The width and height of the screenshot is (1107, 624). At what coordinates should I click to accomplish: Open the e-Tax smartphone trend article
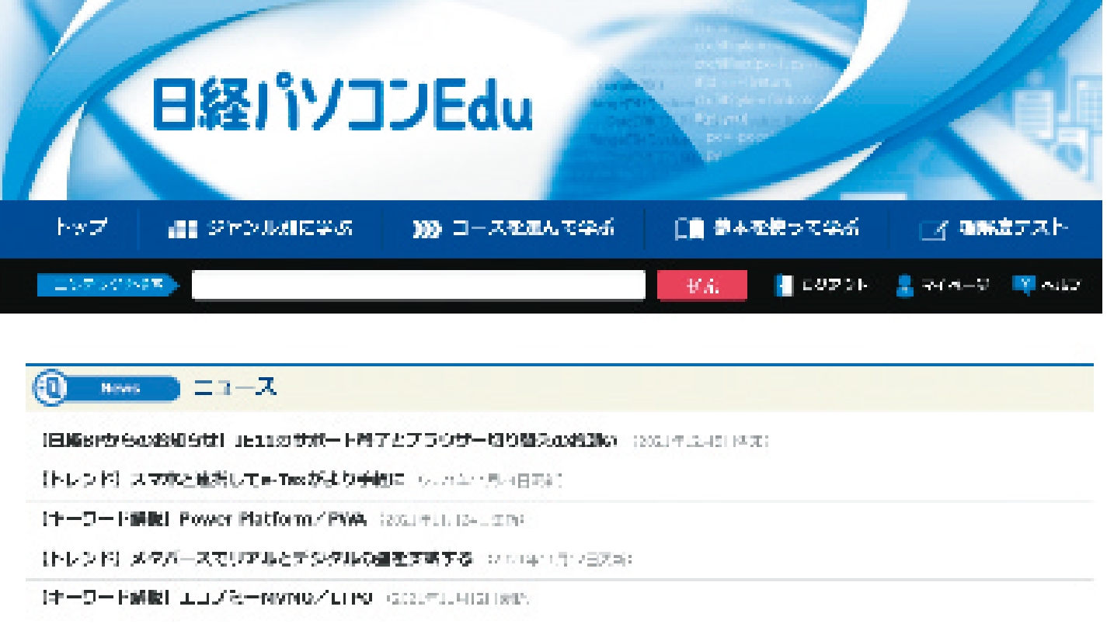[225, 481]
